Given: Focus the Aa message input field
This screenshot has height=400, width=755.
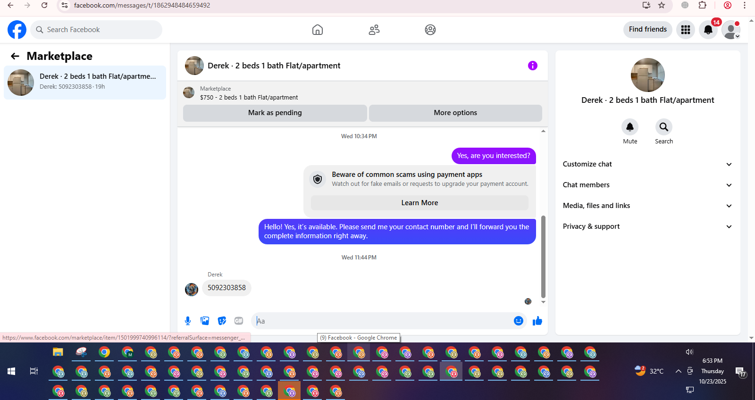Looking at the screenshot, I should [382, 321].
